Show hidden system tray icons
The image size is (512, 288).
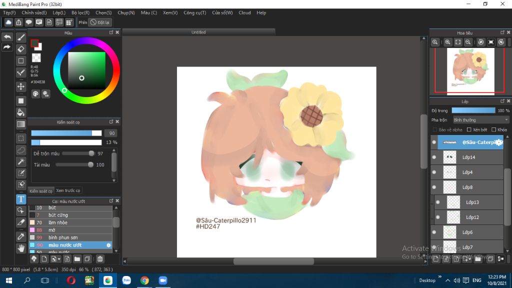447,280
